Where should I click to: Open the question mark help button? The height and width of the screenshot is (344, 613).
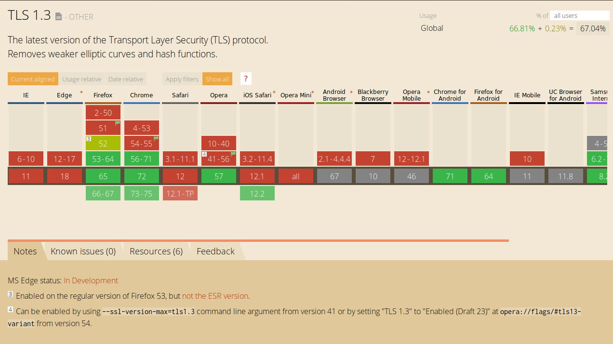point(246,79)
